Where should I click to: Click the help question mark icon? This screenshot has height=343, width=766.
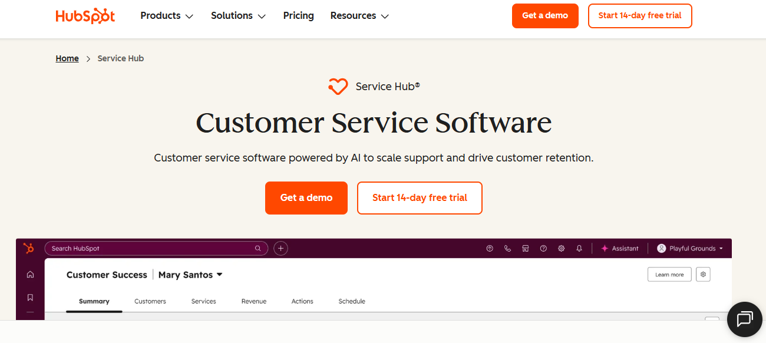543,248
